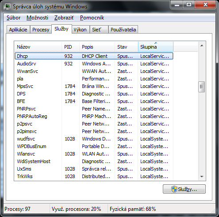Viewport: 219px width, 217px height.
Task: Sort by the Stav column header
Action: coord(127,47)
